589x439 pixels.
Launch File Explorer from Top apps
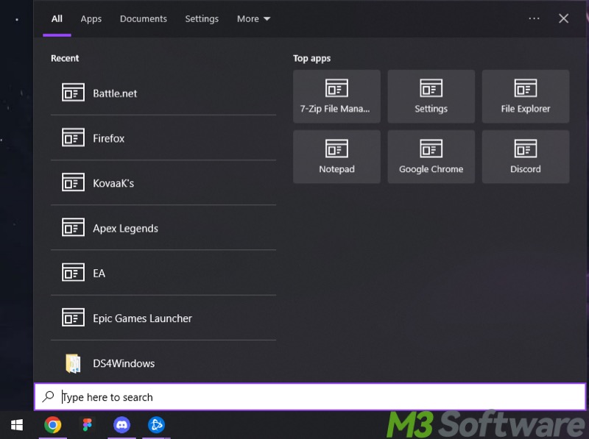pos(526,96)
